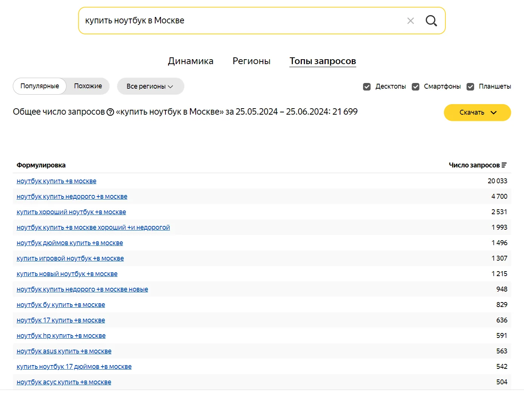Image resolution: width=524 pixels, height=393 pixels.
Task: Switch to the Динамика tab
Action: (191, 61)
